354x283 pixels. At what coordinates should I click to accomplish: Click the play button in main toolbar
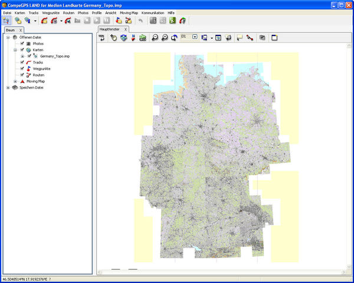[x=97, y=21]
